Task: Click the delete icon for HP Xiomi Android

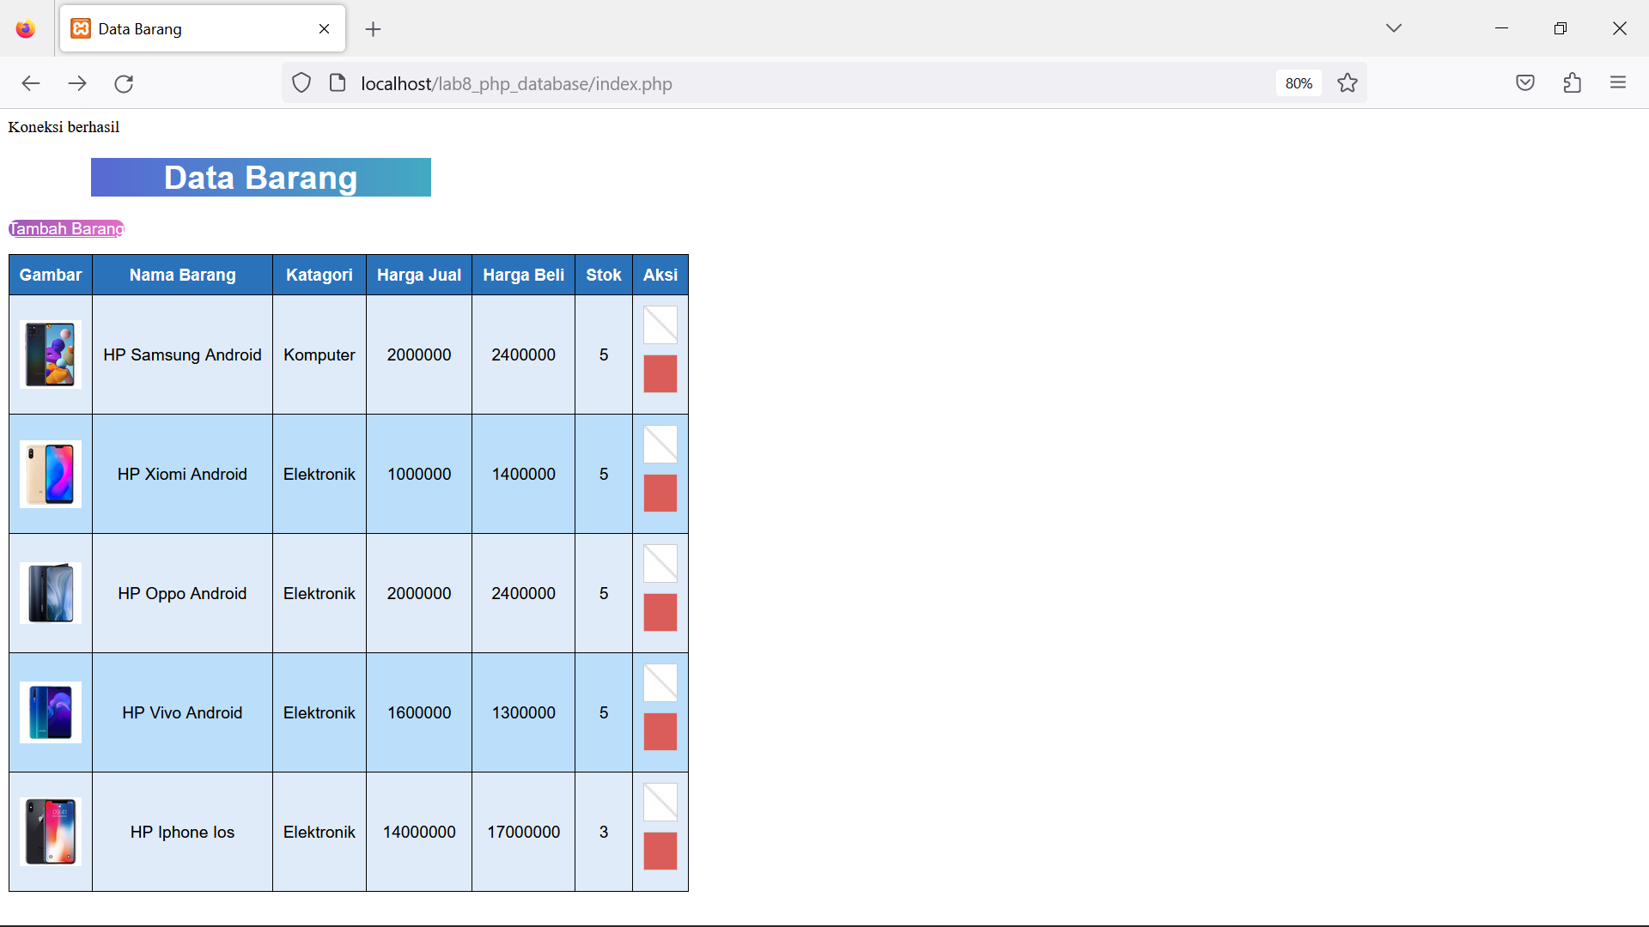Action: [x=660, y=494]
